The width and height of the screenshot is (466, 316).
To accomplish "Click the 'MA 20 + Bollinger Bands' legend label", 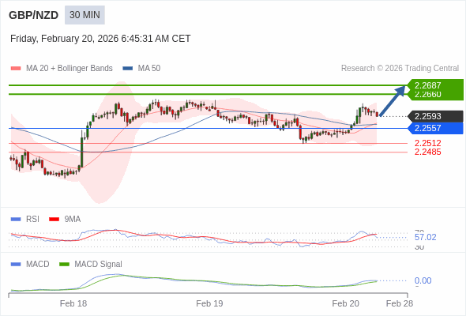I will [x=70, y=69].
